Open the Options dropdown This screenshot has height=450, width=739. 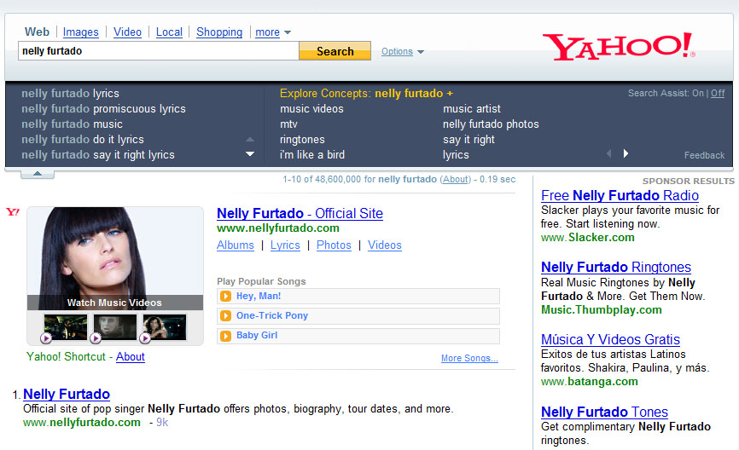click(x=403, y=51)
